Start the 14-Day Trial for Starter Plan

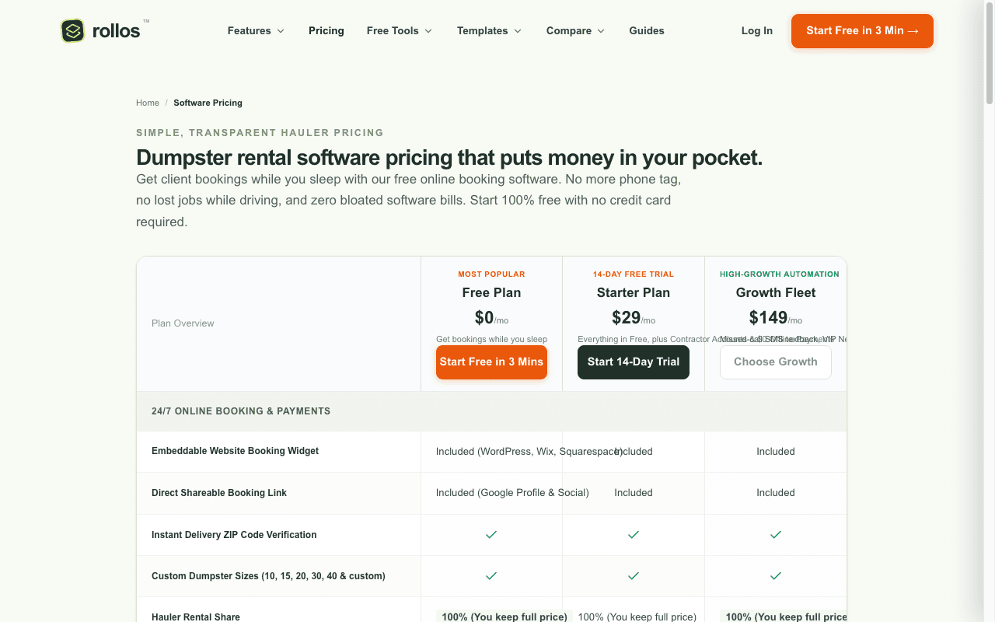click(x=634, y=362)
